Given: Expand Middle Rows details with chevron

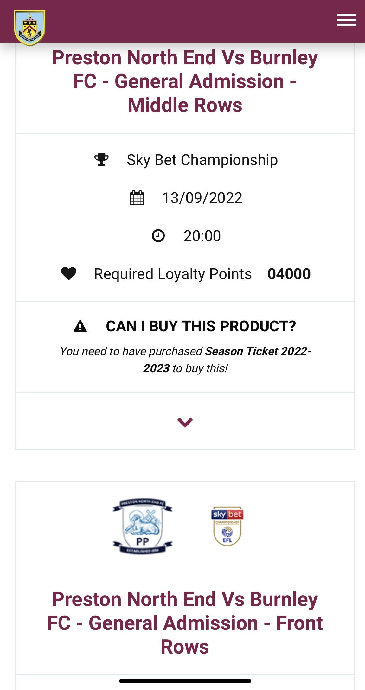Looking at the screenshot, I should pos(185,422).
